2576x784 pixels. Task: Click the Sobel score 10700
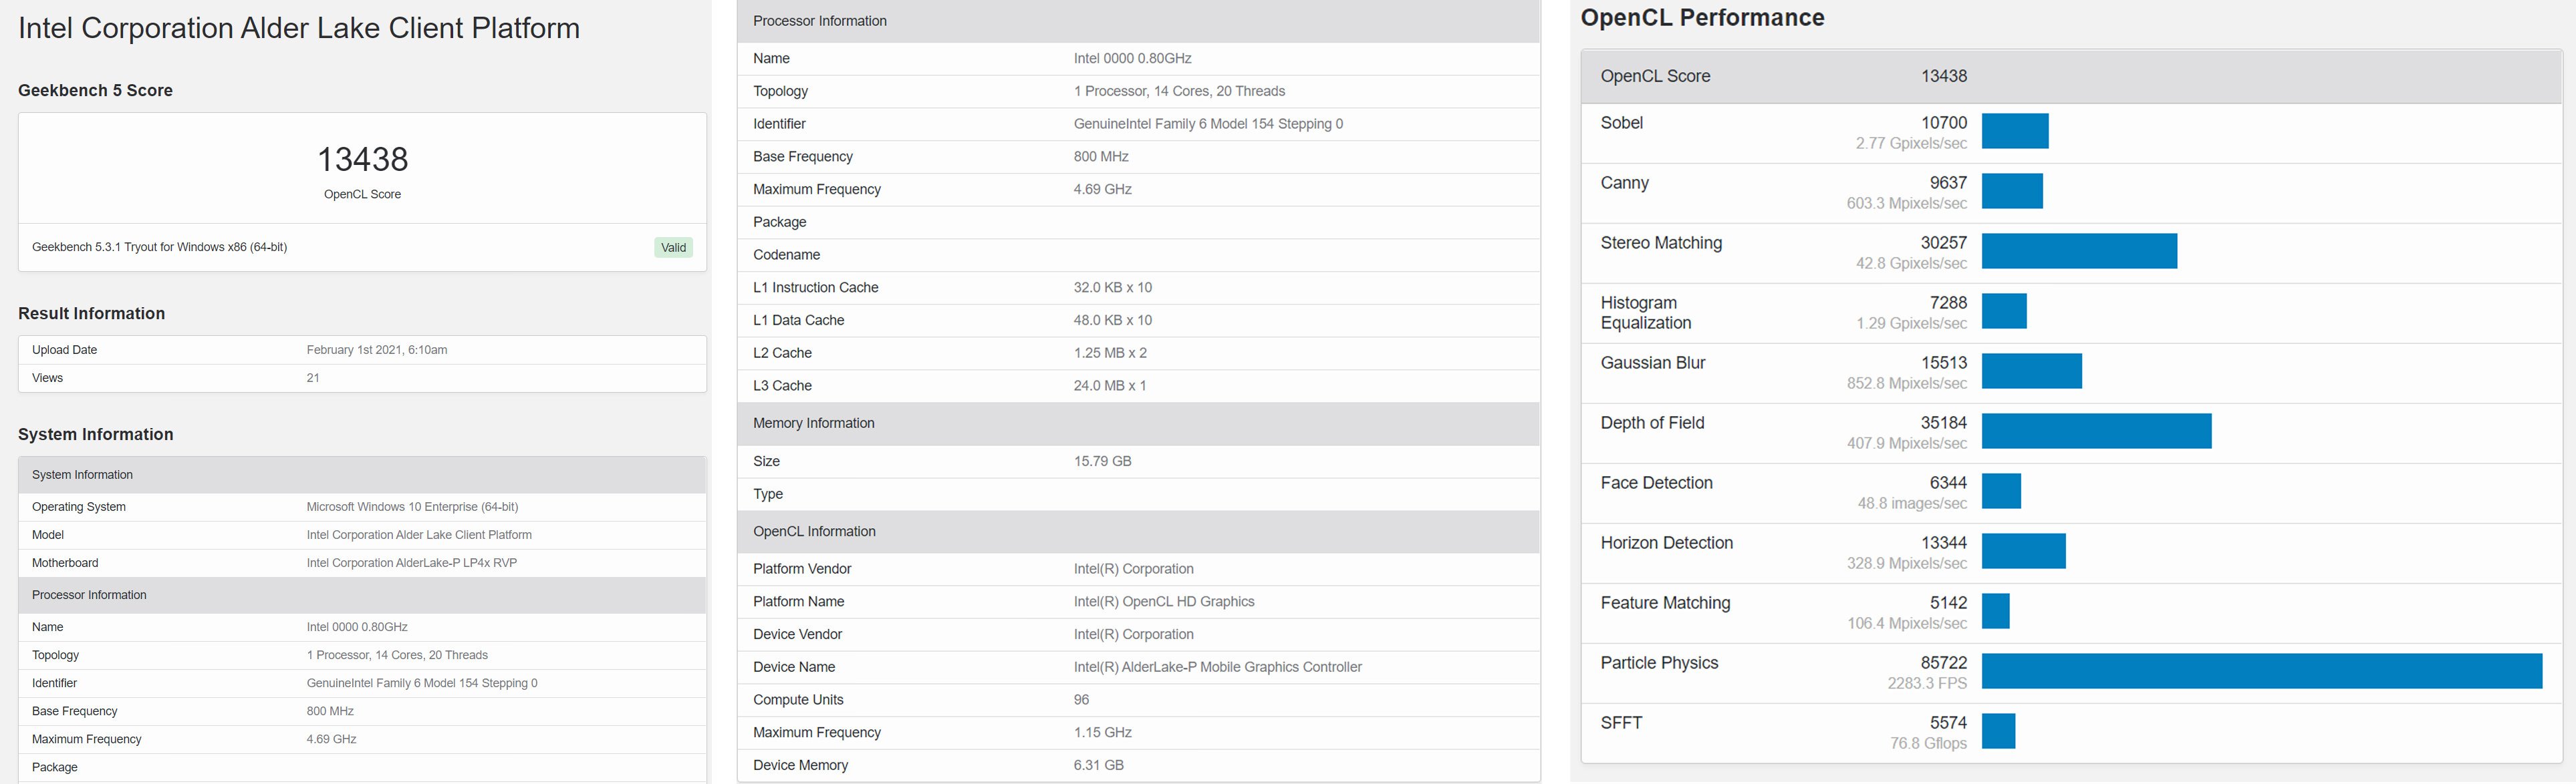click(1943, 123)
